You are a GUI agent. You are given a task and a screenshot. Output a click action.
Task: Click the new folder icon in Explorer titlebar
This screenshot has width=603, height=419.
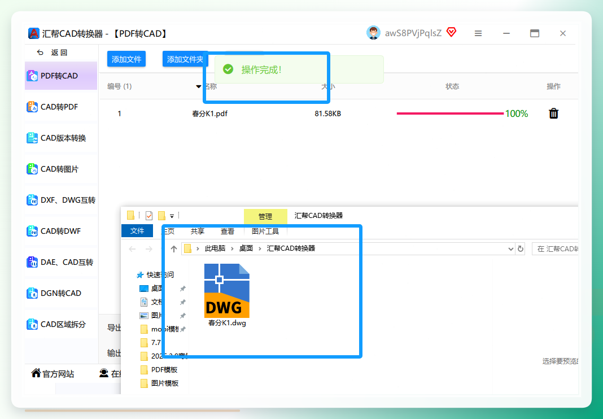click(162, 216)
